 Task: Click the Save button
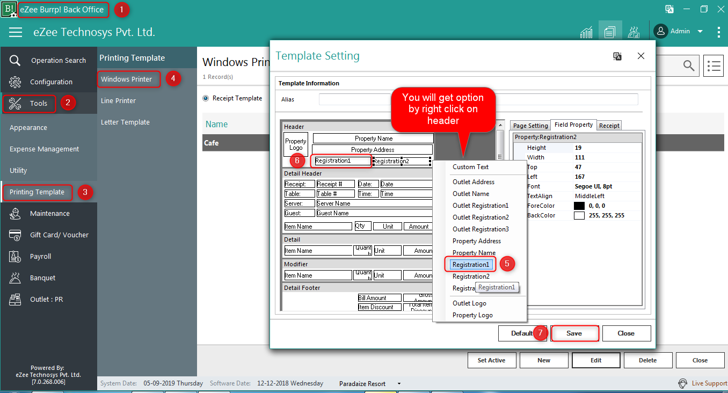(x=574, y=333)
